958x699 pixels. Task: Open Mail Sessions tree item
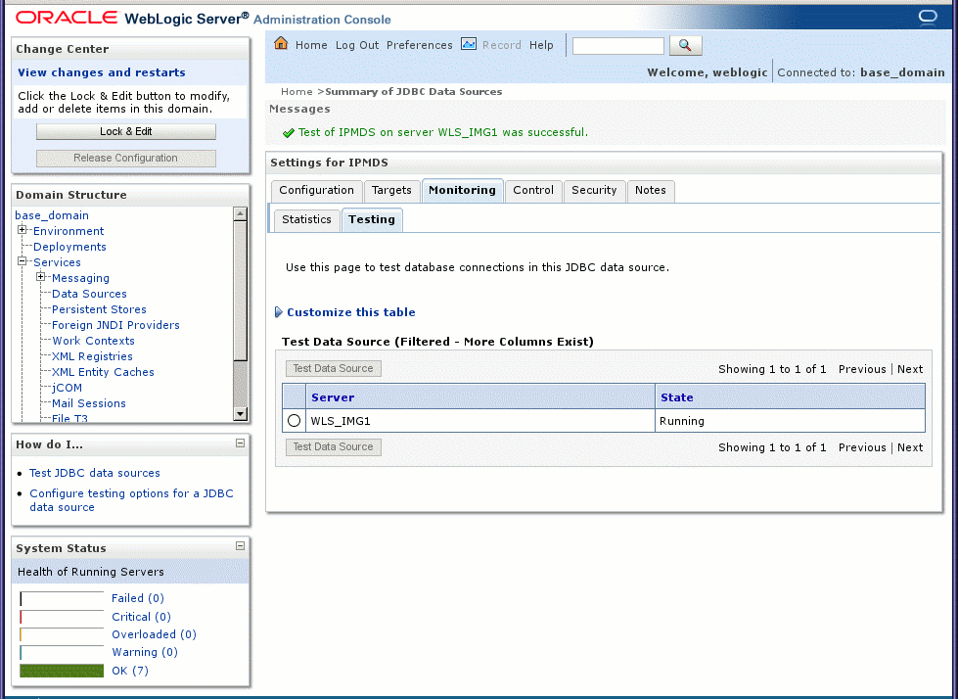tap(89, 403)
